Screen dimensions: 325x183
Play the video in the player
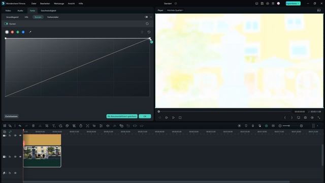(x=173, y=117)
